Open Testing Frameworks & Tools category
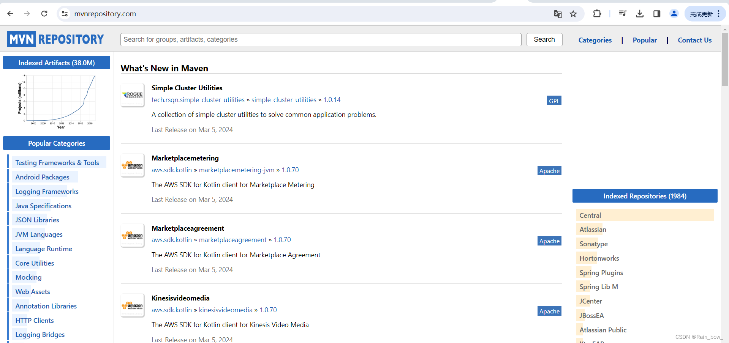The image size is (729, 343). [57, 163]
